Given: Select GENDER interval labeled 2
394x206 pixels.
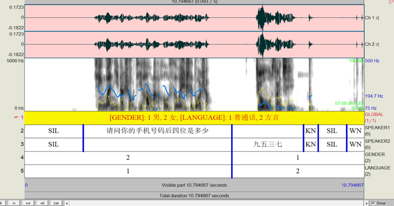Looking at the screenshot, I should [x=128, y=158].
